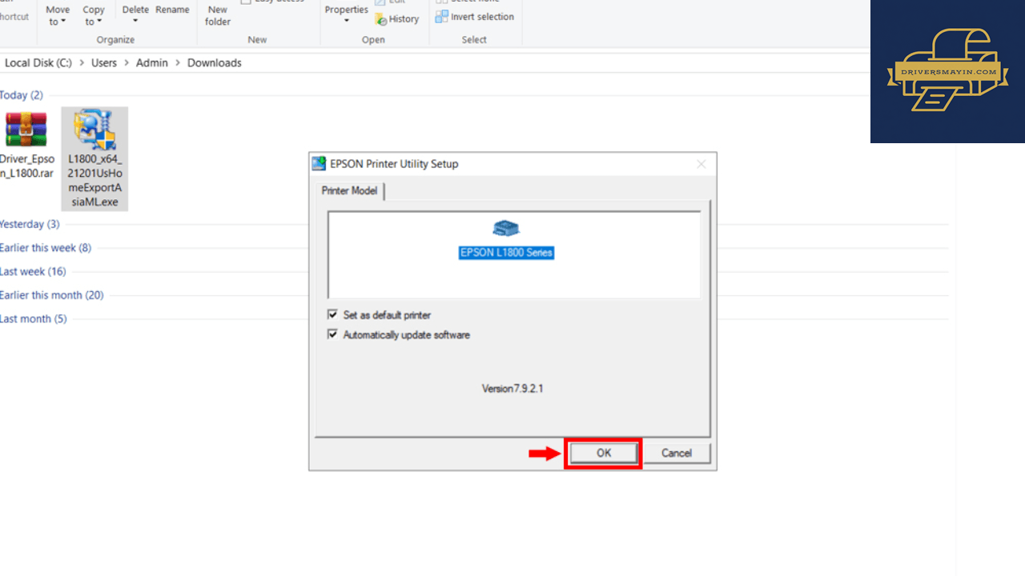Screen dimensions: 1025x576
Task: Create a New folder from the ribbon
Action: [x=218, y=15]
